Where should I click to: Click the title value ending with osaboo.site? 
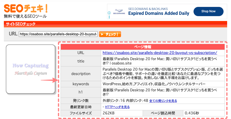(x=160, y=61)
